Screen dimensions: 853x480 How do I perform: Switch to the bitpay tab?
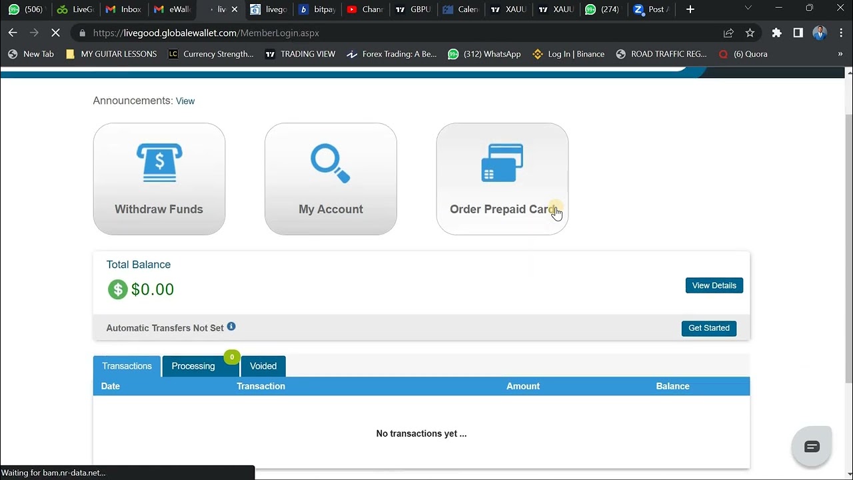(317, 9)
